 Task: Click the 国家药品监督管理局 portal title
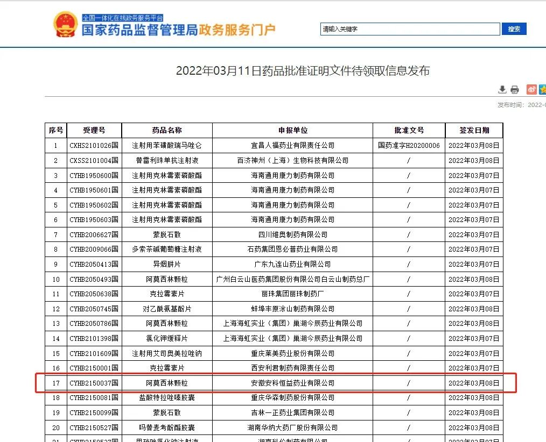point(139,30)
